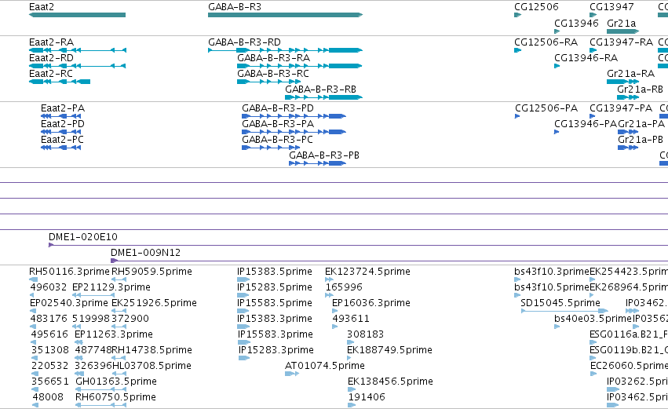Open the EP16036.3prime EST label
Viewport: 668px width, 409px height.
click(371, 303)
